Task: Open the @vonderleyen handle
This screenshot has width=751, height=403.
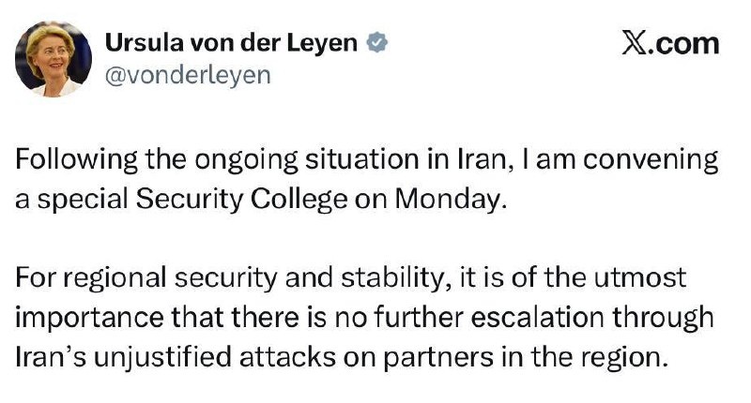Action: [187, 76]
